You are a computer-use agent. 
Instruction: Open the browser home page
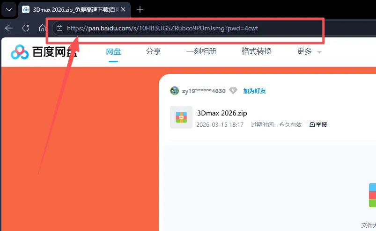pos(43,28)
